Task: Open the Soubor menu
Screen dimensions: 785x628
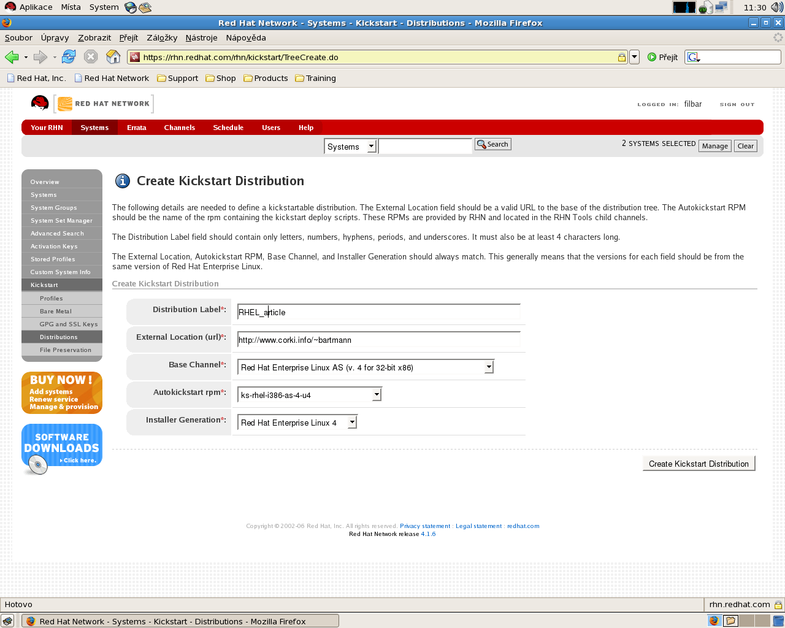Action: pyautogui.click(x=18, y=37)
